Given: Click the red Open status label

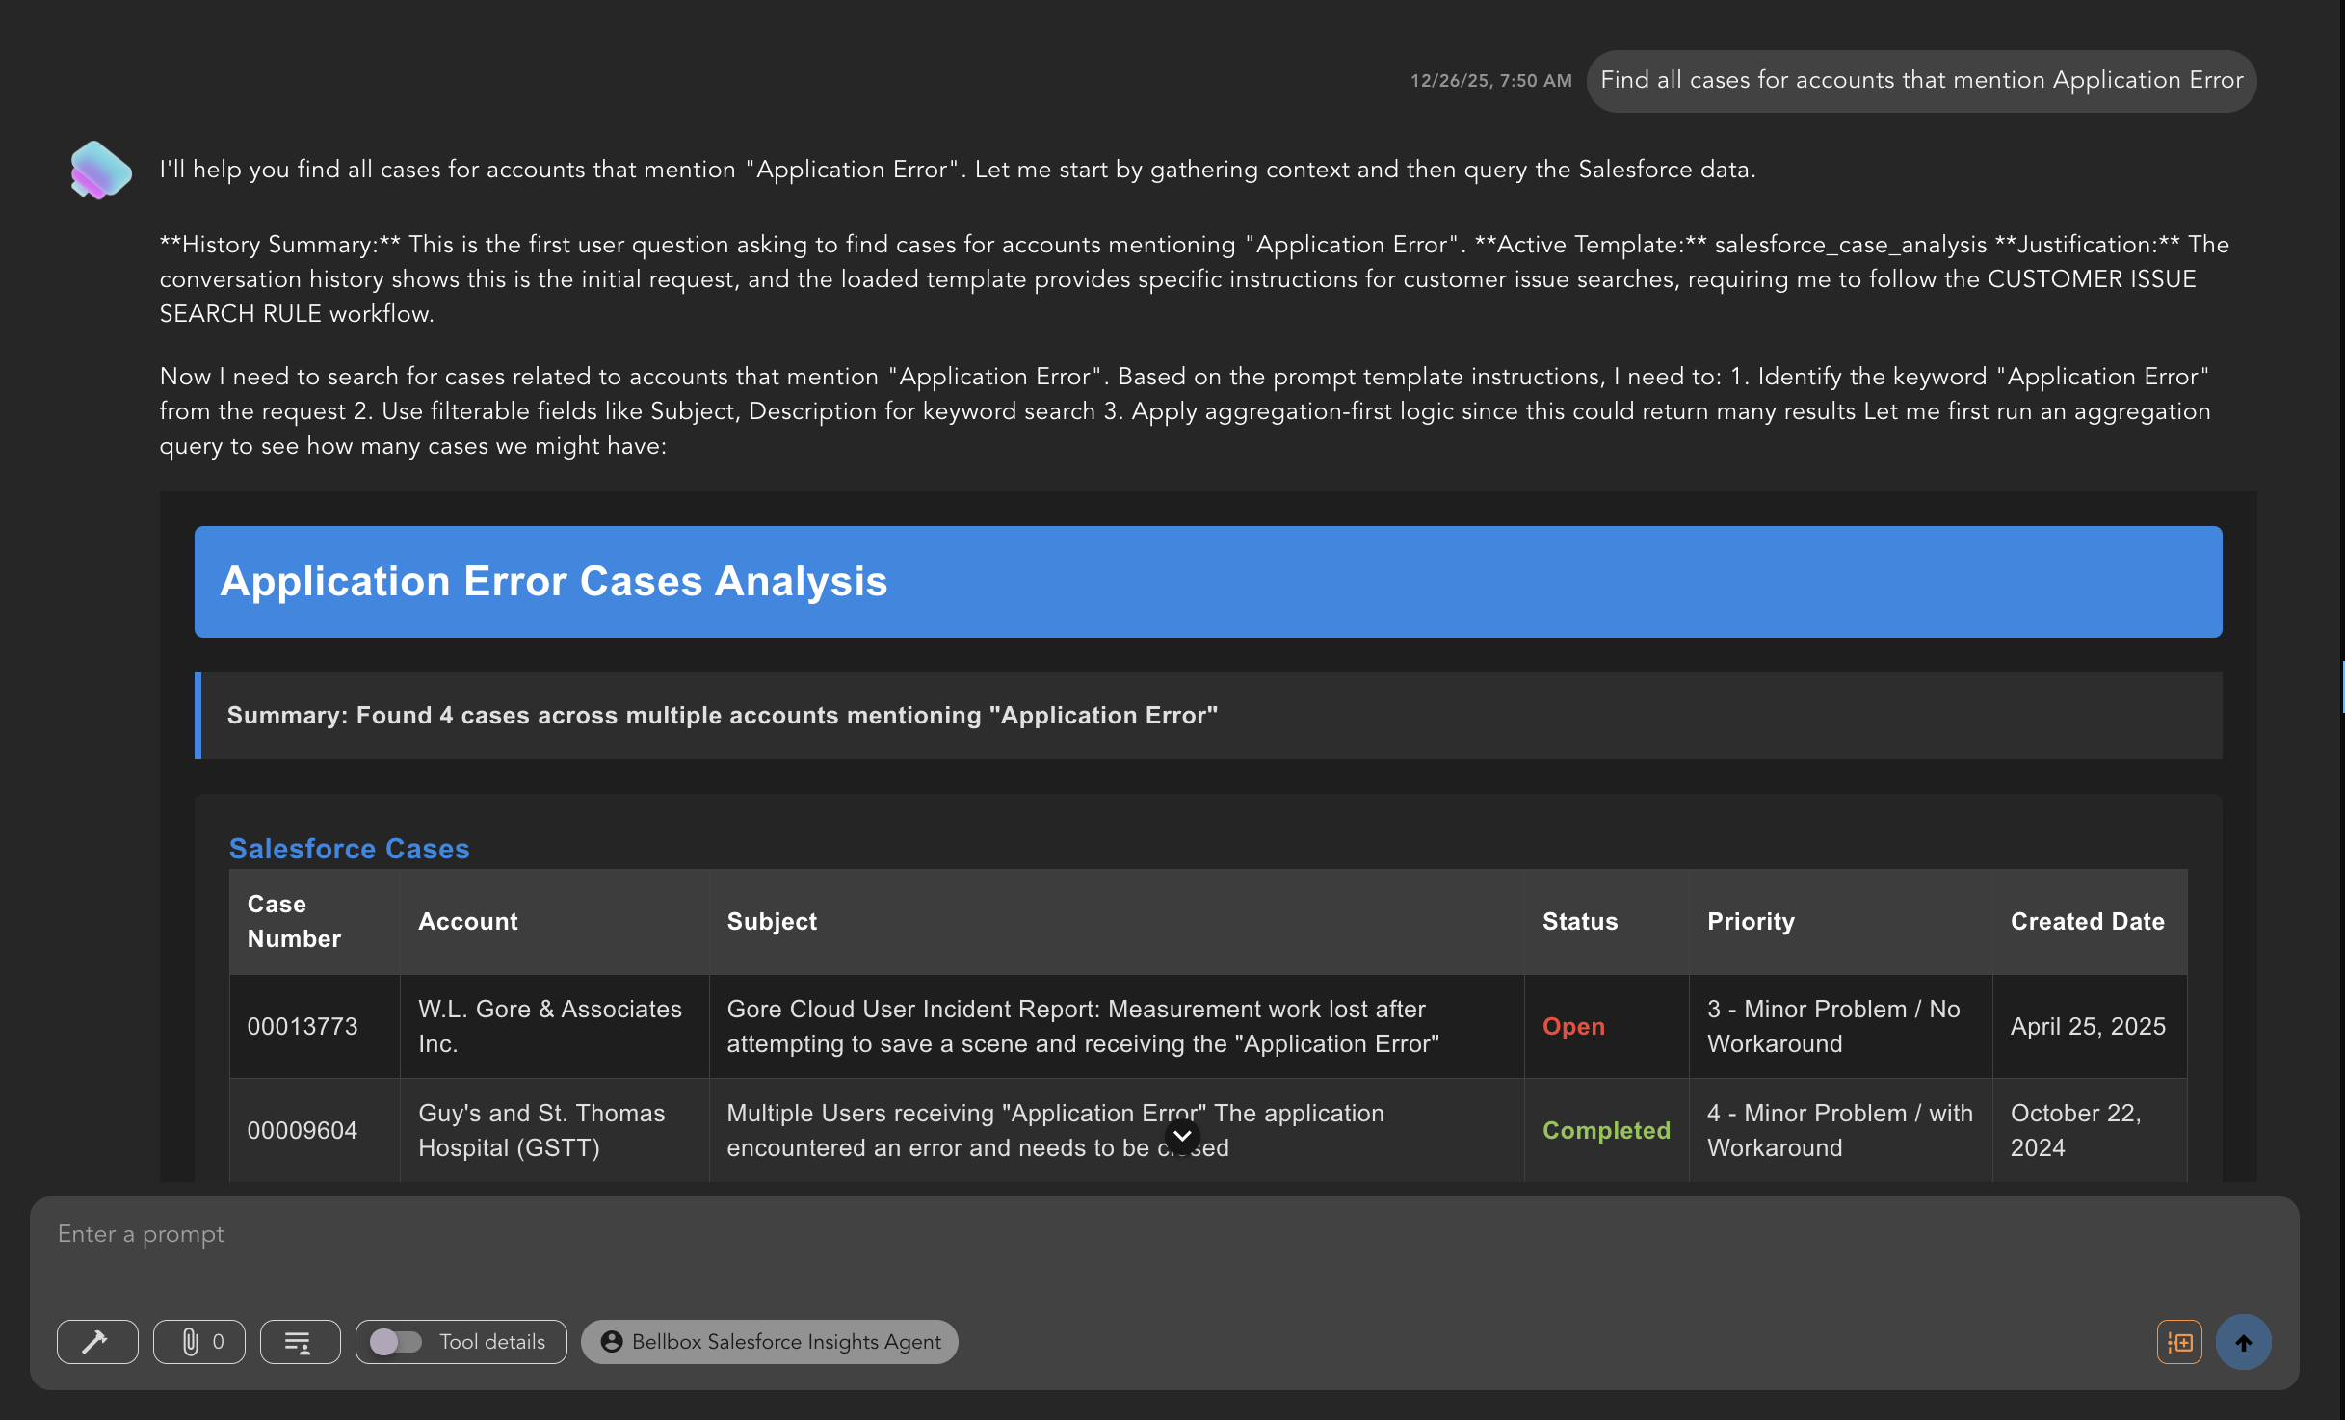Looking at the screenshot, I should [x=1573, y=1026].
